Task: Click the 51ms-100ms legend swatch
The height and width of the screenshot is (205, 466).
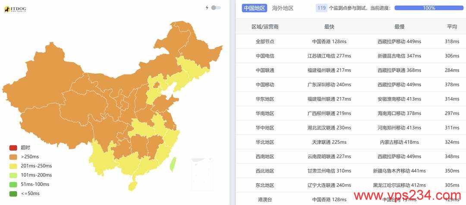Action: 13,184
